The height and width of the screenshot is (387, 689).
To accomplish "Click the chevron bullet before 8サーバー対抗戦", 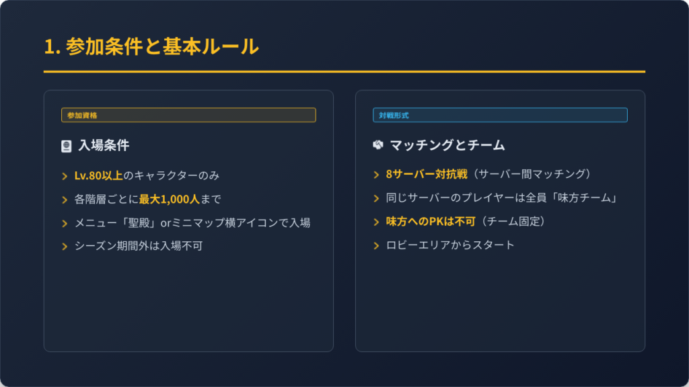I will [376, 175].
